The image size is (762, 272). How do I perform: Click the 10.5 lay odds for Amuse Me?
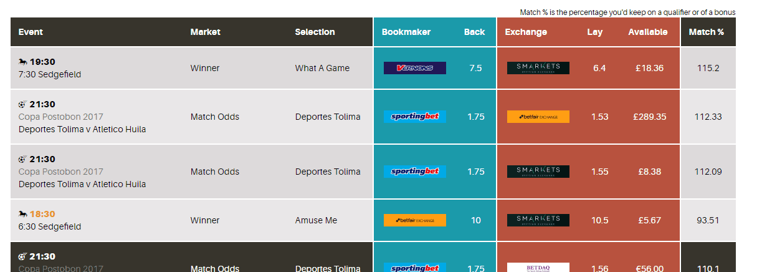(600, 220)
